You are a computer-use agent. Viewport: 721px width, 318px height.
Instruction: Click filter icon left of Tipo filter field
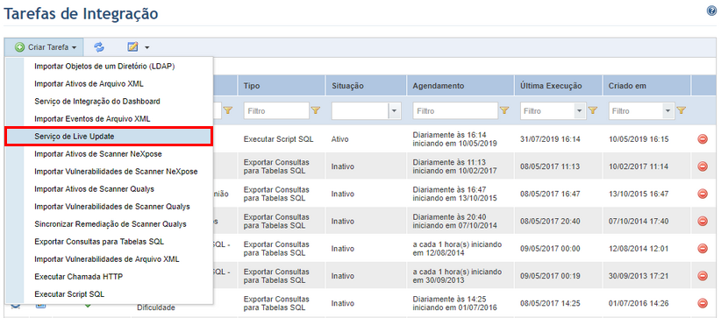click(228, 110)
